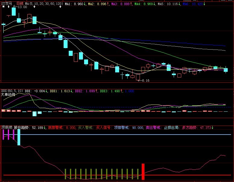Click the plus marker above the 13.00 candle area
The height and width of the screenshot is (182, 234).
tap(34, 7)
